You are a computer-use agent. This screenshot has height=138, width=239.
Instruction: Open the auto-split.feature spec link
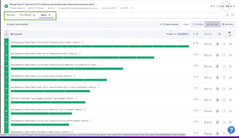click(x=44, y=53)
